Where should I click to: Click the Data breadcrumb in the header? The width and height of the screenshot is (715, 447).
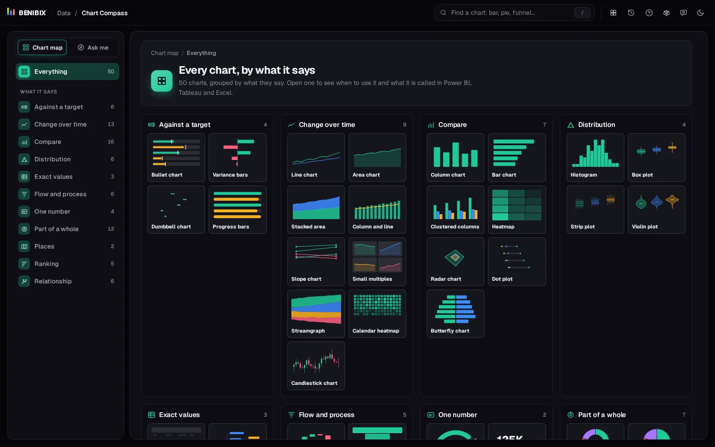(x=64, y=13)
